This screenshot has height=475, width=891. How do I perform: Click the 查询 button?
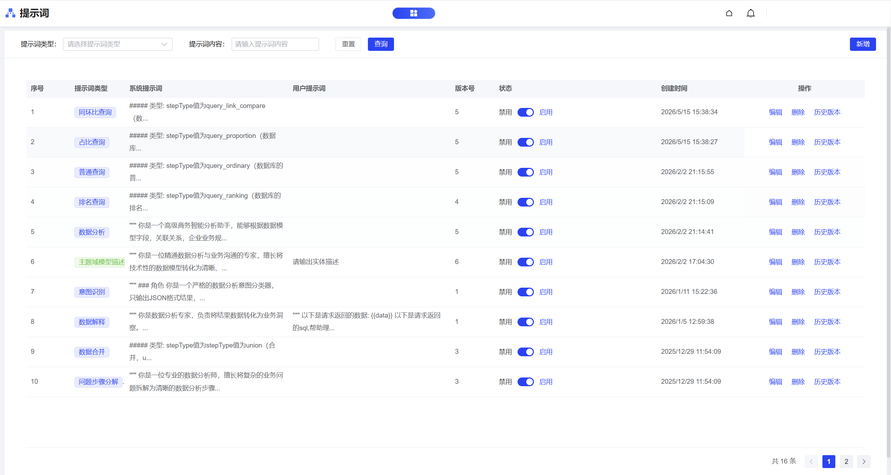click(x=381, y=44)
